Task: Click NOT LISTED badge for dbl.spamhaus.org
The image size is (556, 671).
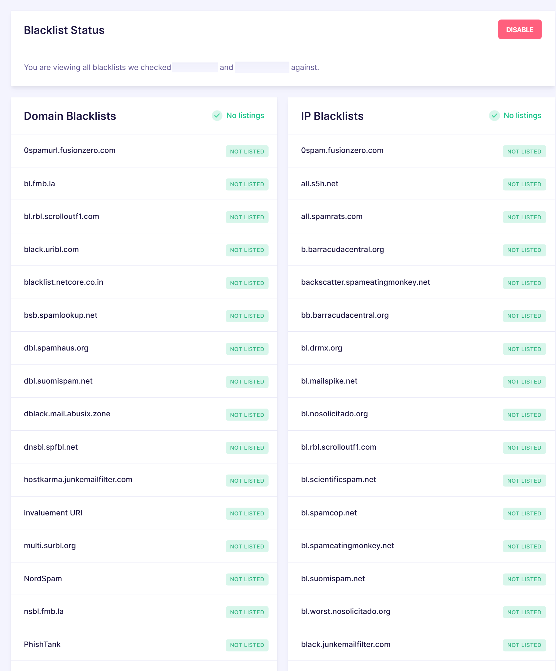Action: pos(247,349)
